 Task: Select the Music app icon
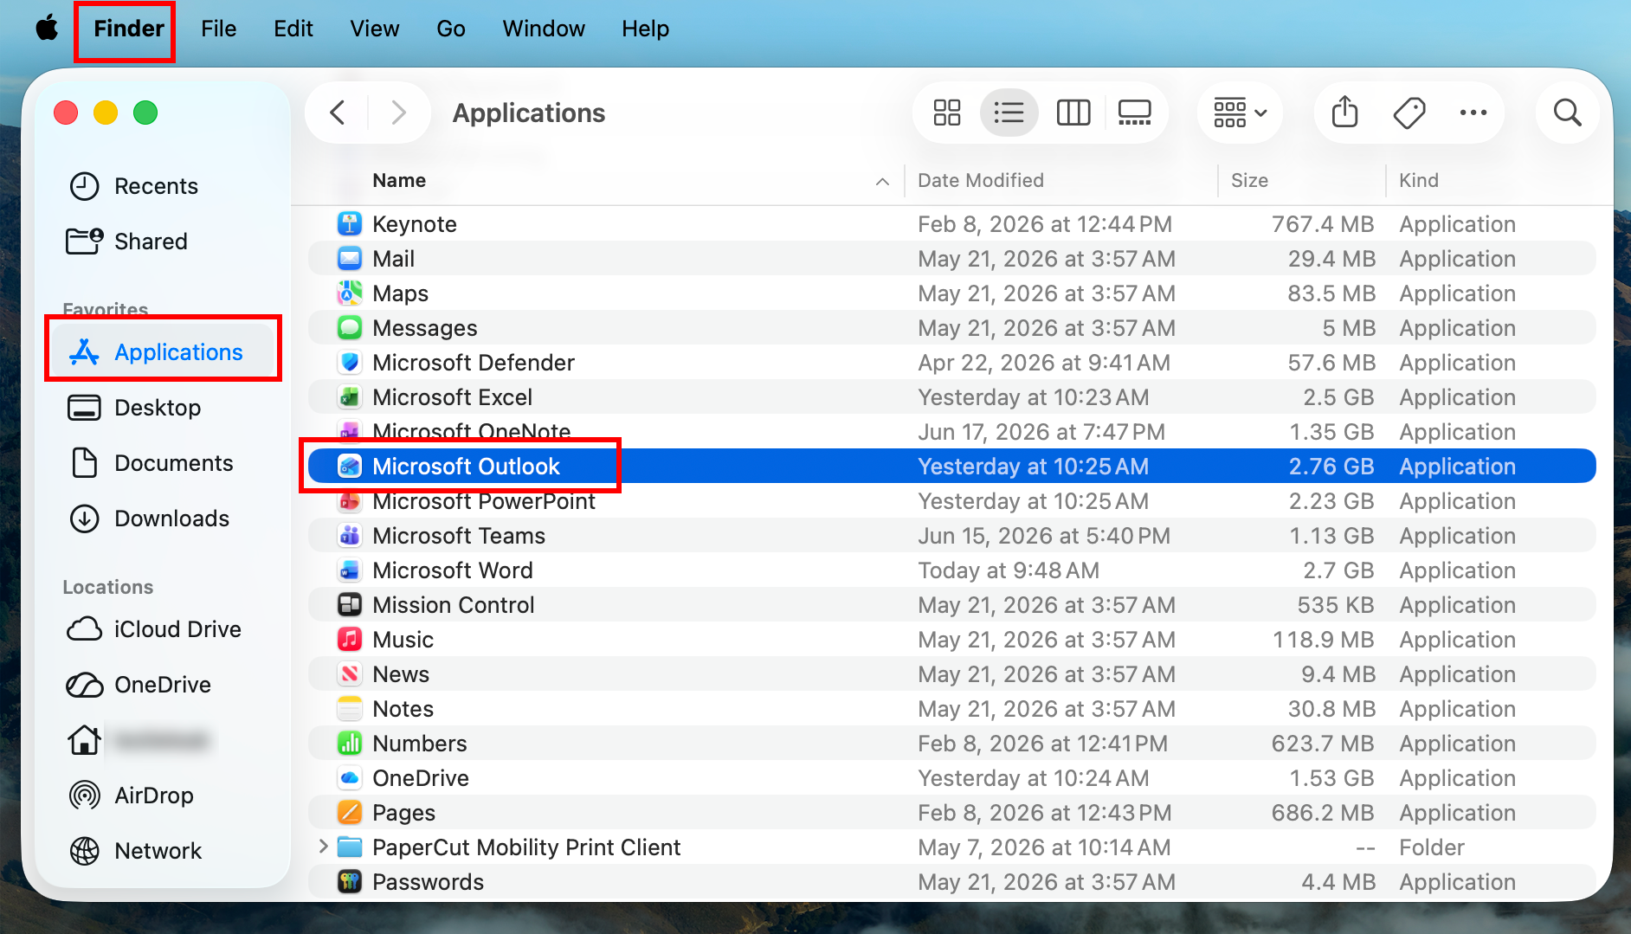(349, 639)
